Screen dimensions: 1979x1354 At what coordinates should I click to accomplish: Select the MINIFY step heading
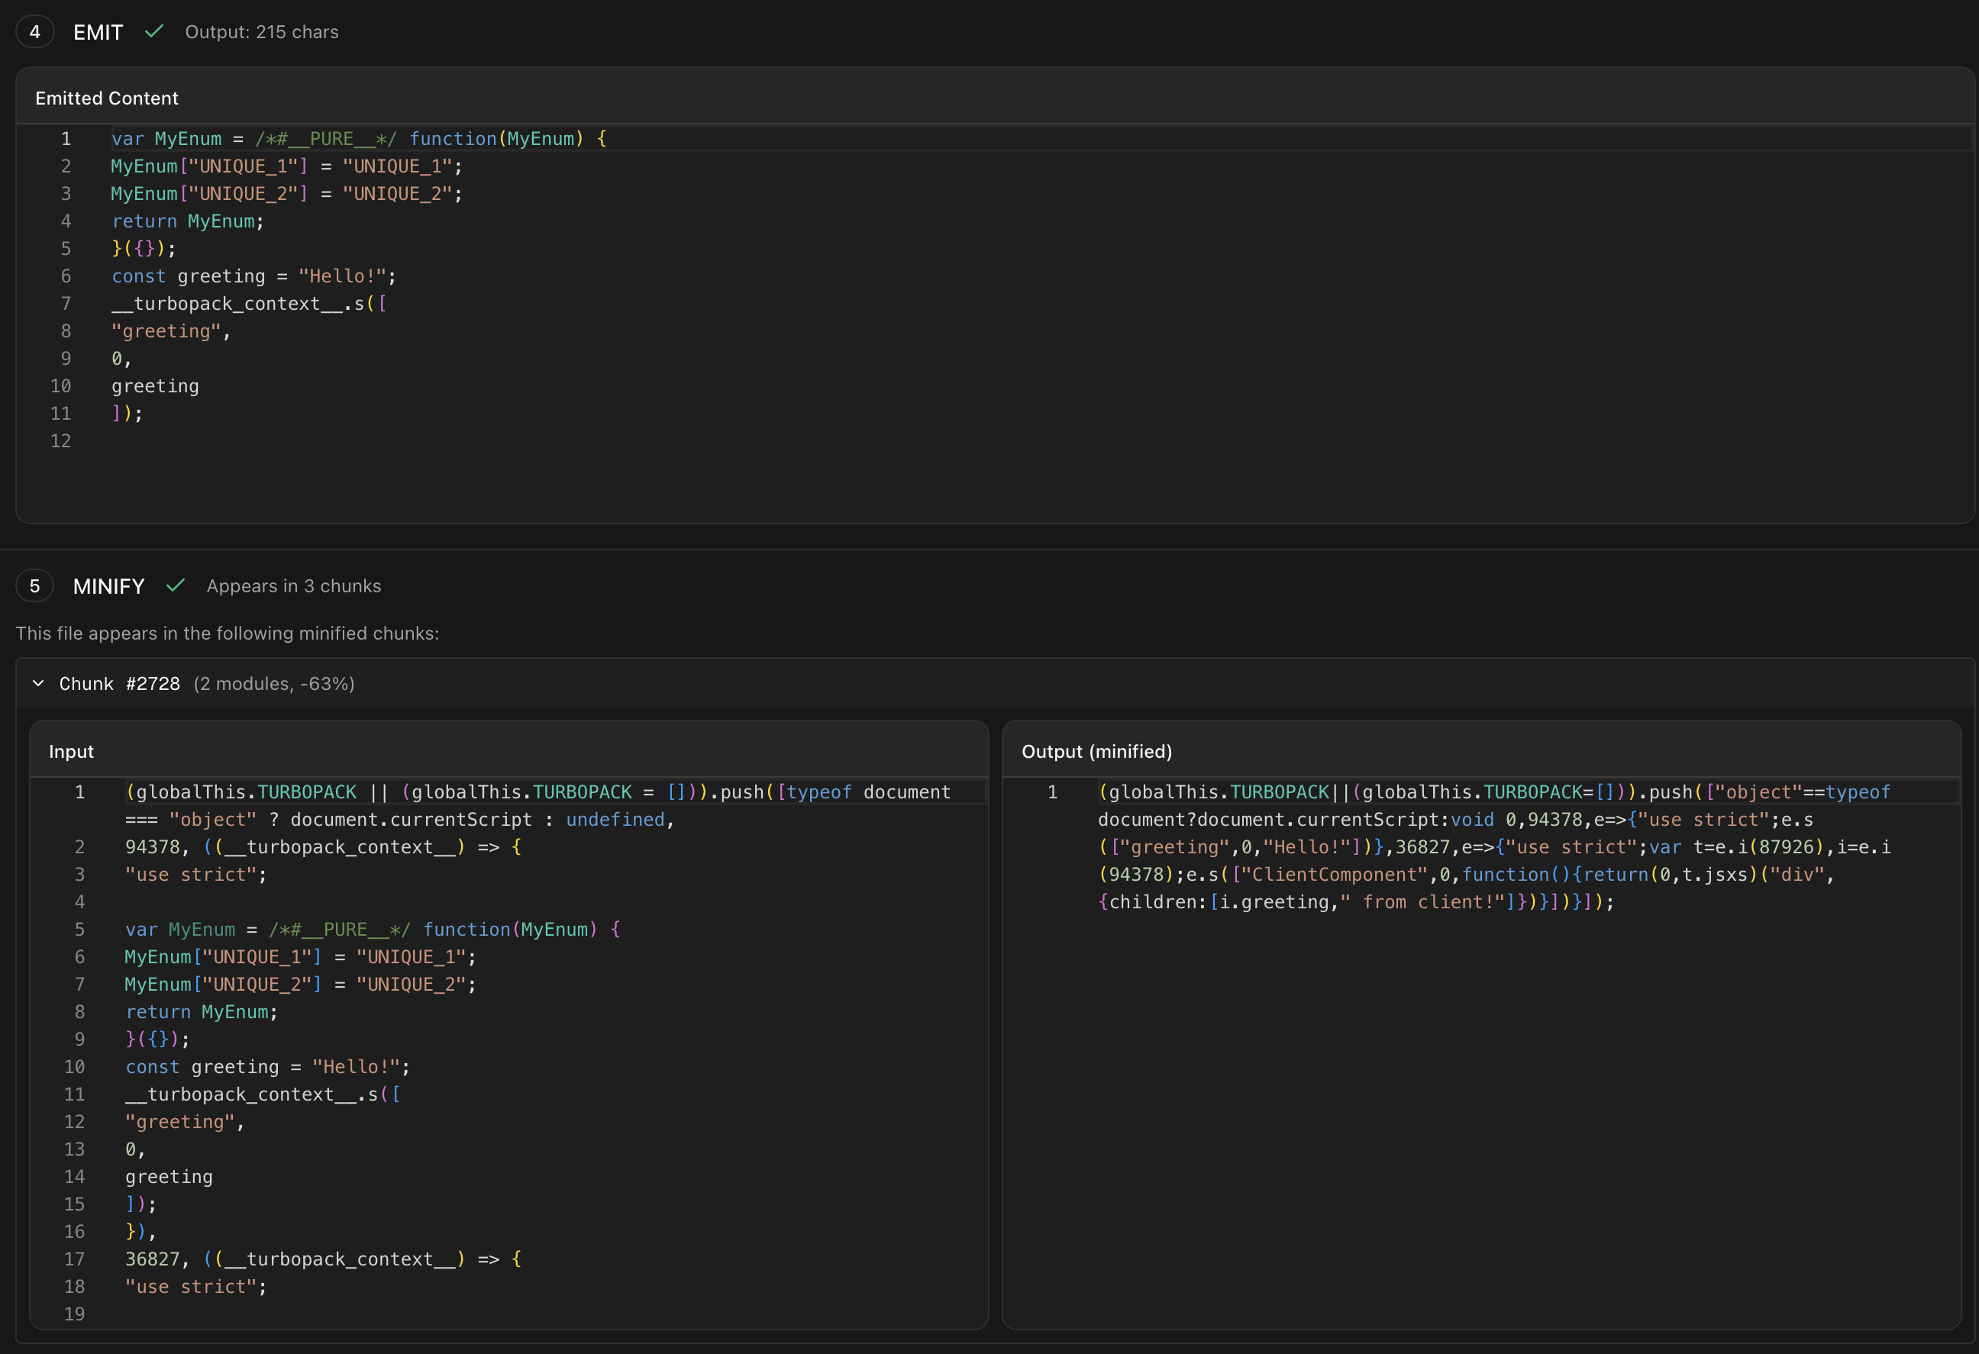coord(109,586)
